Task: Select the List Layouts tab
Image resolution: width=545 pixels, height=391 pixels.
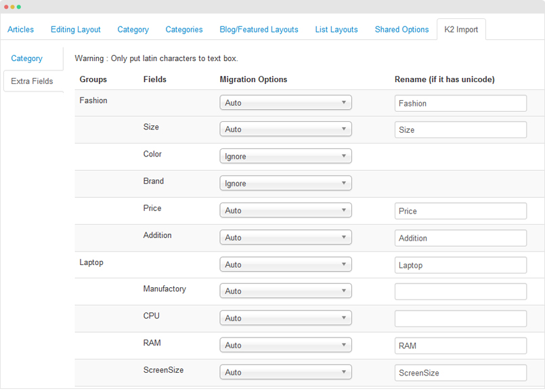Action: [x=336, y=30]
